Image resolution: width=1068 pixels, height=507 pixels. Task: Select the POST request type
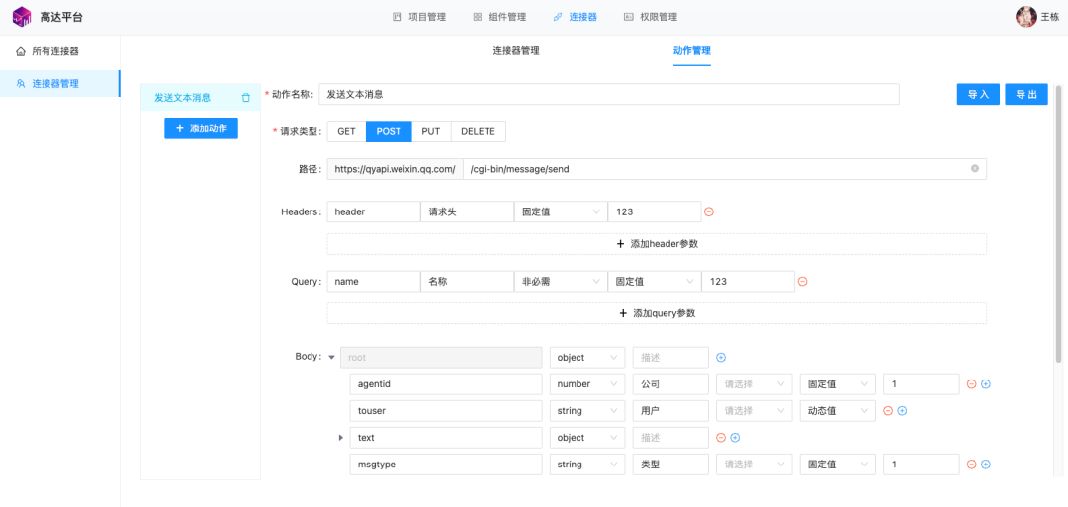(x=389, y=132)
